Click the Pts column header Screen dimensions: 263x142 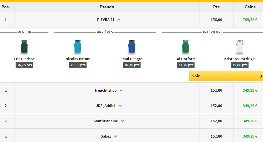pyautogui.click(x=216, y=7)
